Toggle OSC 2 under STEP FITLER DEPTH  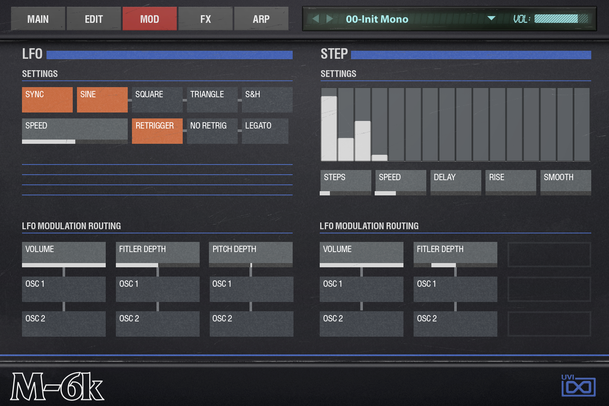pos(455,324)
